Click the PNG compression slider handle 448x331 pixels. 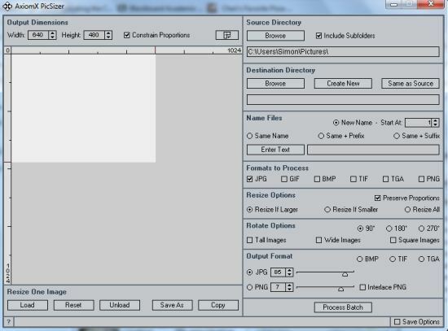340,289
